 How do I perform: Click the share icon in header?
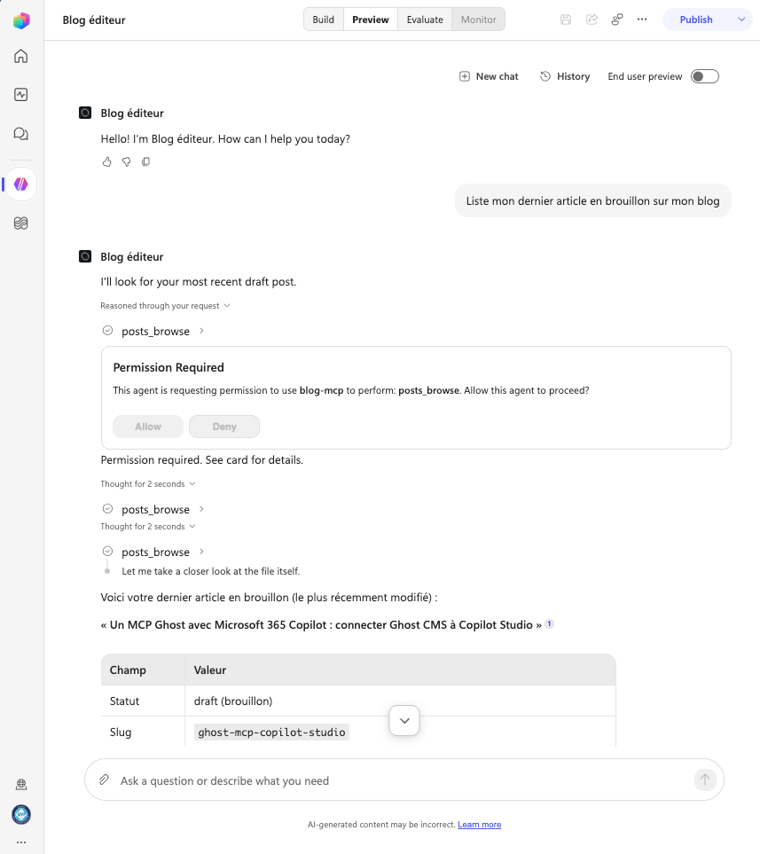pos(592,20)
